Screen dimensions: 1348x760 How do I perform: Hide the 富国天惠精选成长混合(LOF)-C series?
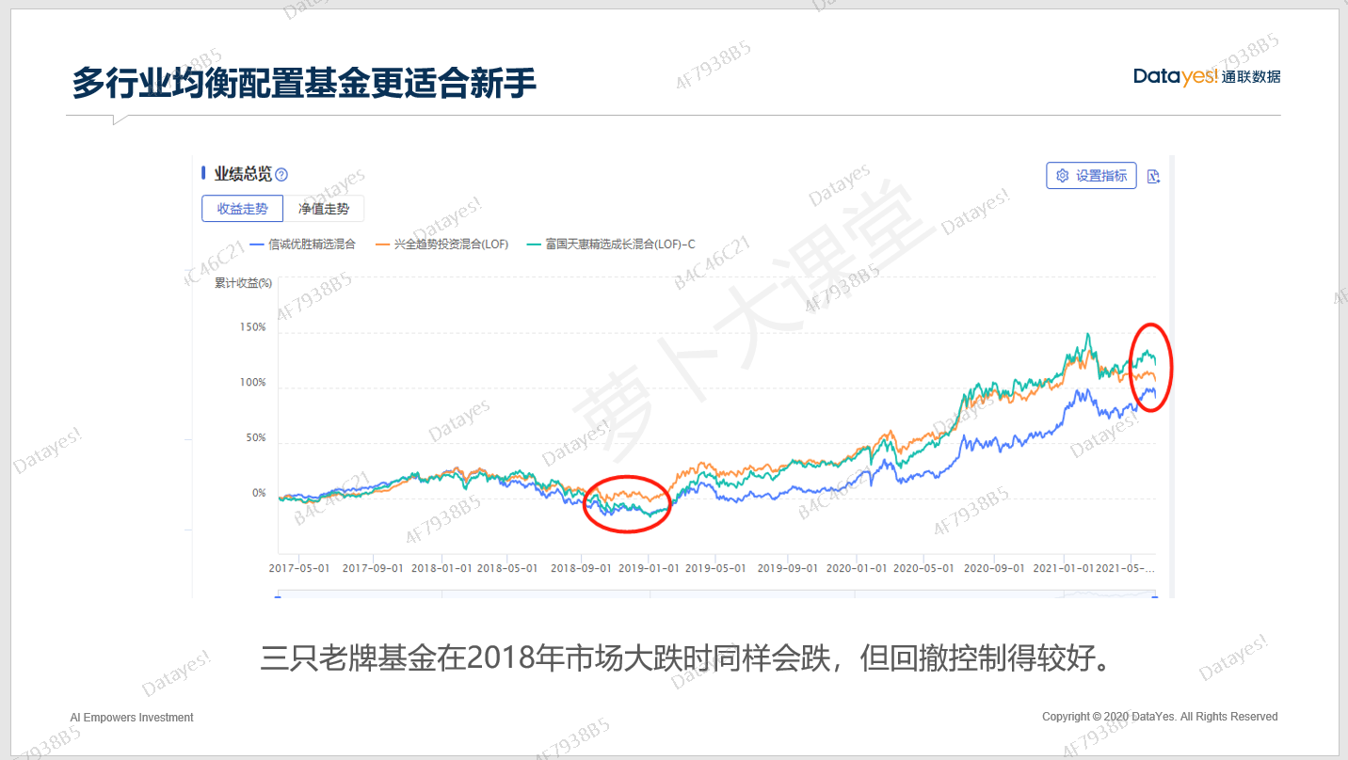[x=619, y=245]
